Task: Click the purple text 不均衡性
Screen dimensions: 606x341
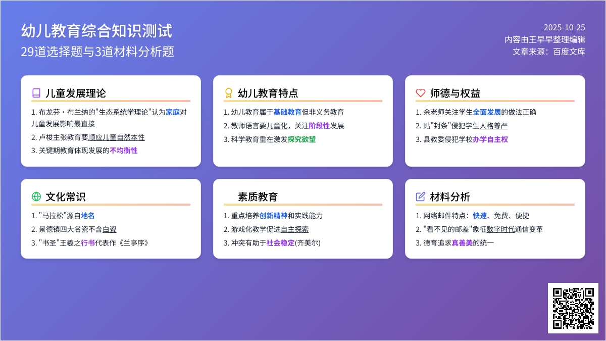Action: click(x=123, y=150)
